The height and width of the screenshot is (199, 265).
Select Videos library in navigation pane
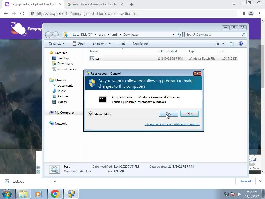(60, 102)
